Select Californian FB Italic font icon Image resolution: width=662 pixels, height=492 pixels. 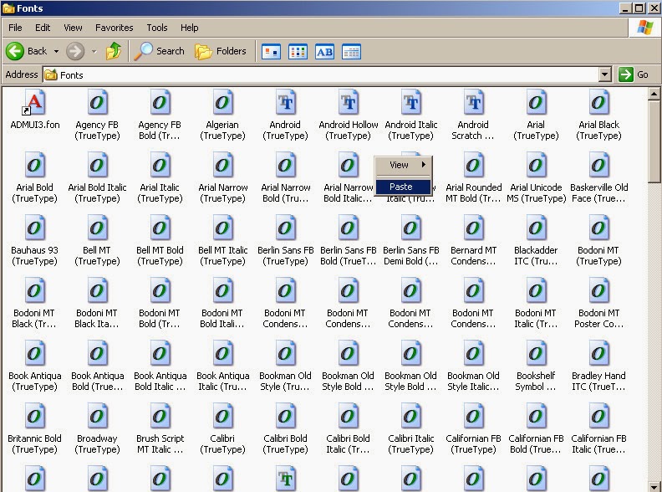point(598,428)
